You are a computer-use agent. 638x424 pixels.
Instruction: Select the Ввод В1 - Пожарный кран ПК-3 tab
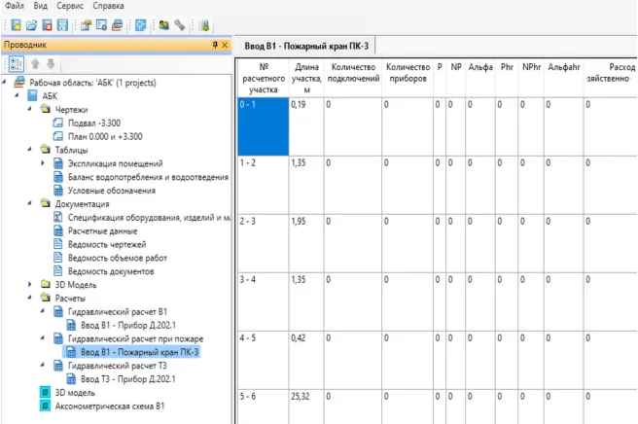(306, 46)
